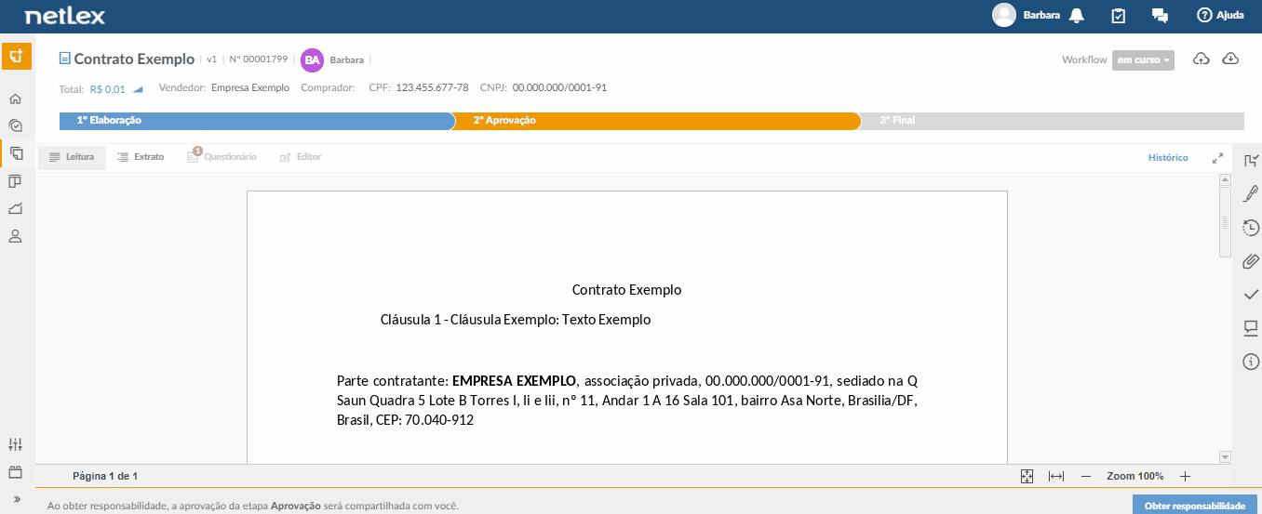
Task: Select the 3º Final workflow stage
Action: pyautogui.click(x=1052, y=121)
